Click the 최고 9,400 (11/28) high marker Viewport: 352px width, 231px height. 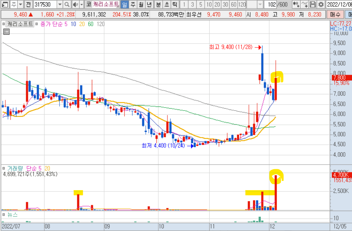pyautogui.click(x=231, y=47)
